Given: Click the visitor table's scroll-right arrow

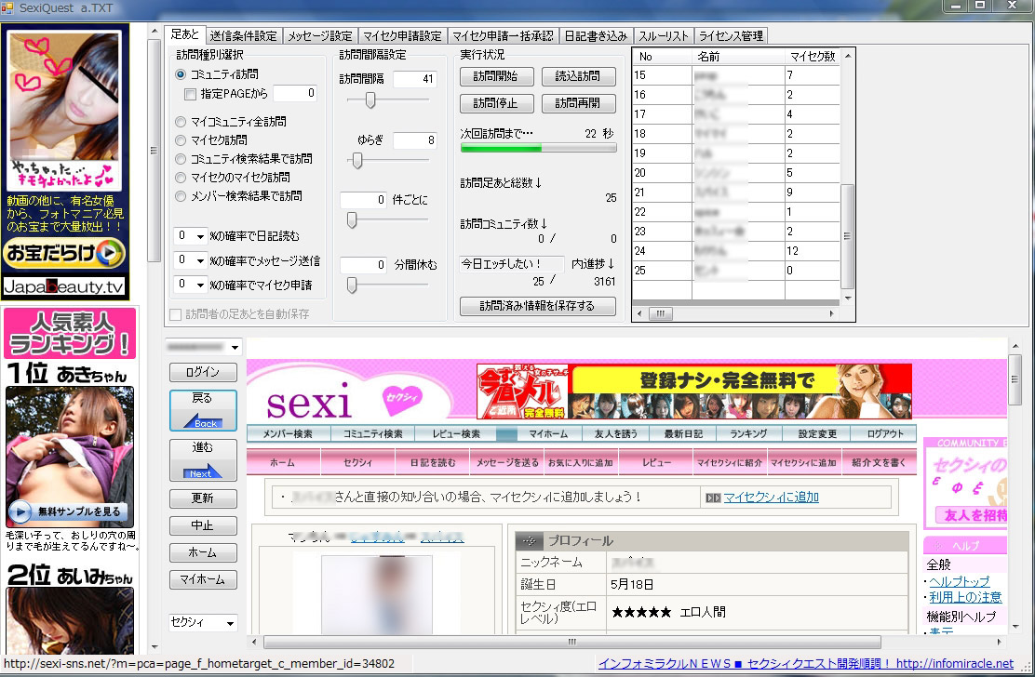Looking at the screenshot, I should 832,313.
